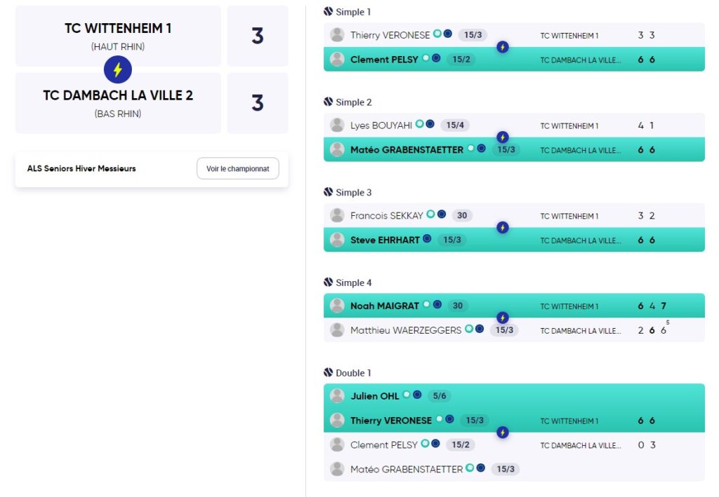Click the lightning bolt between team names
Screen dimensions: 719x497
(118, 69)
